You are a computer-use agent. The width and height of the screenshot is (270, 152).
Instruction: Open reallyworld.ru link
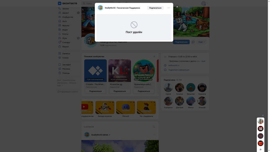coord(174,65)
